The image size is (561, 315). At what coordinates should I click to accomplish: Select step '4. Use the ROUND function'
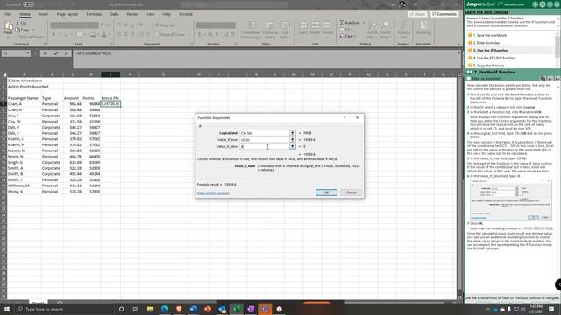point(494,58)
